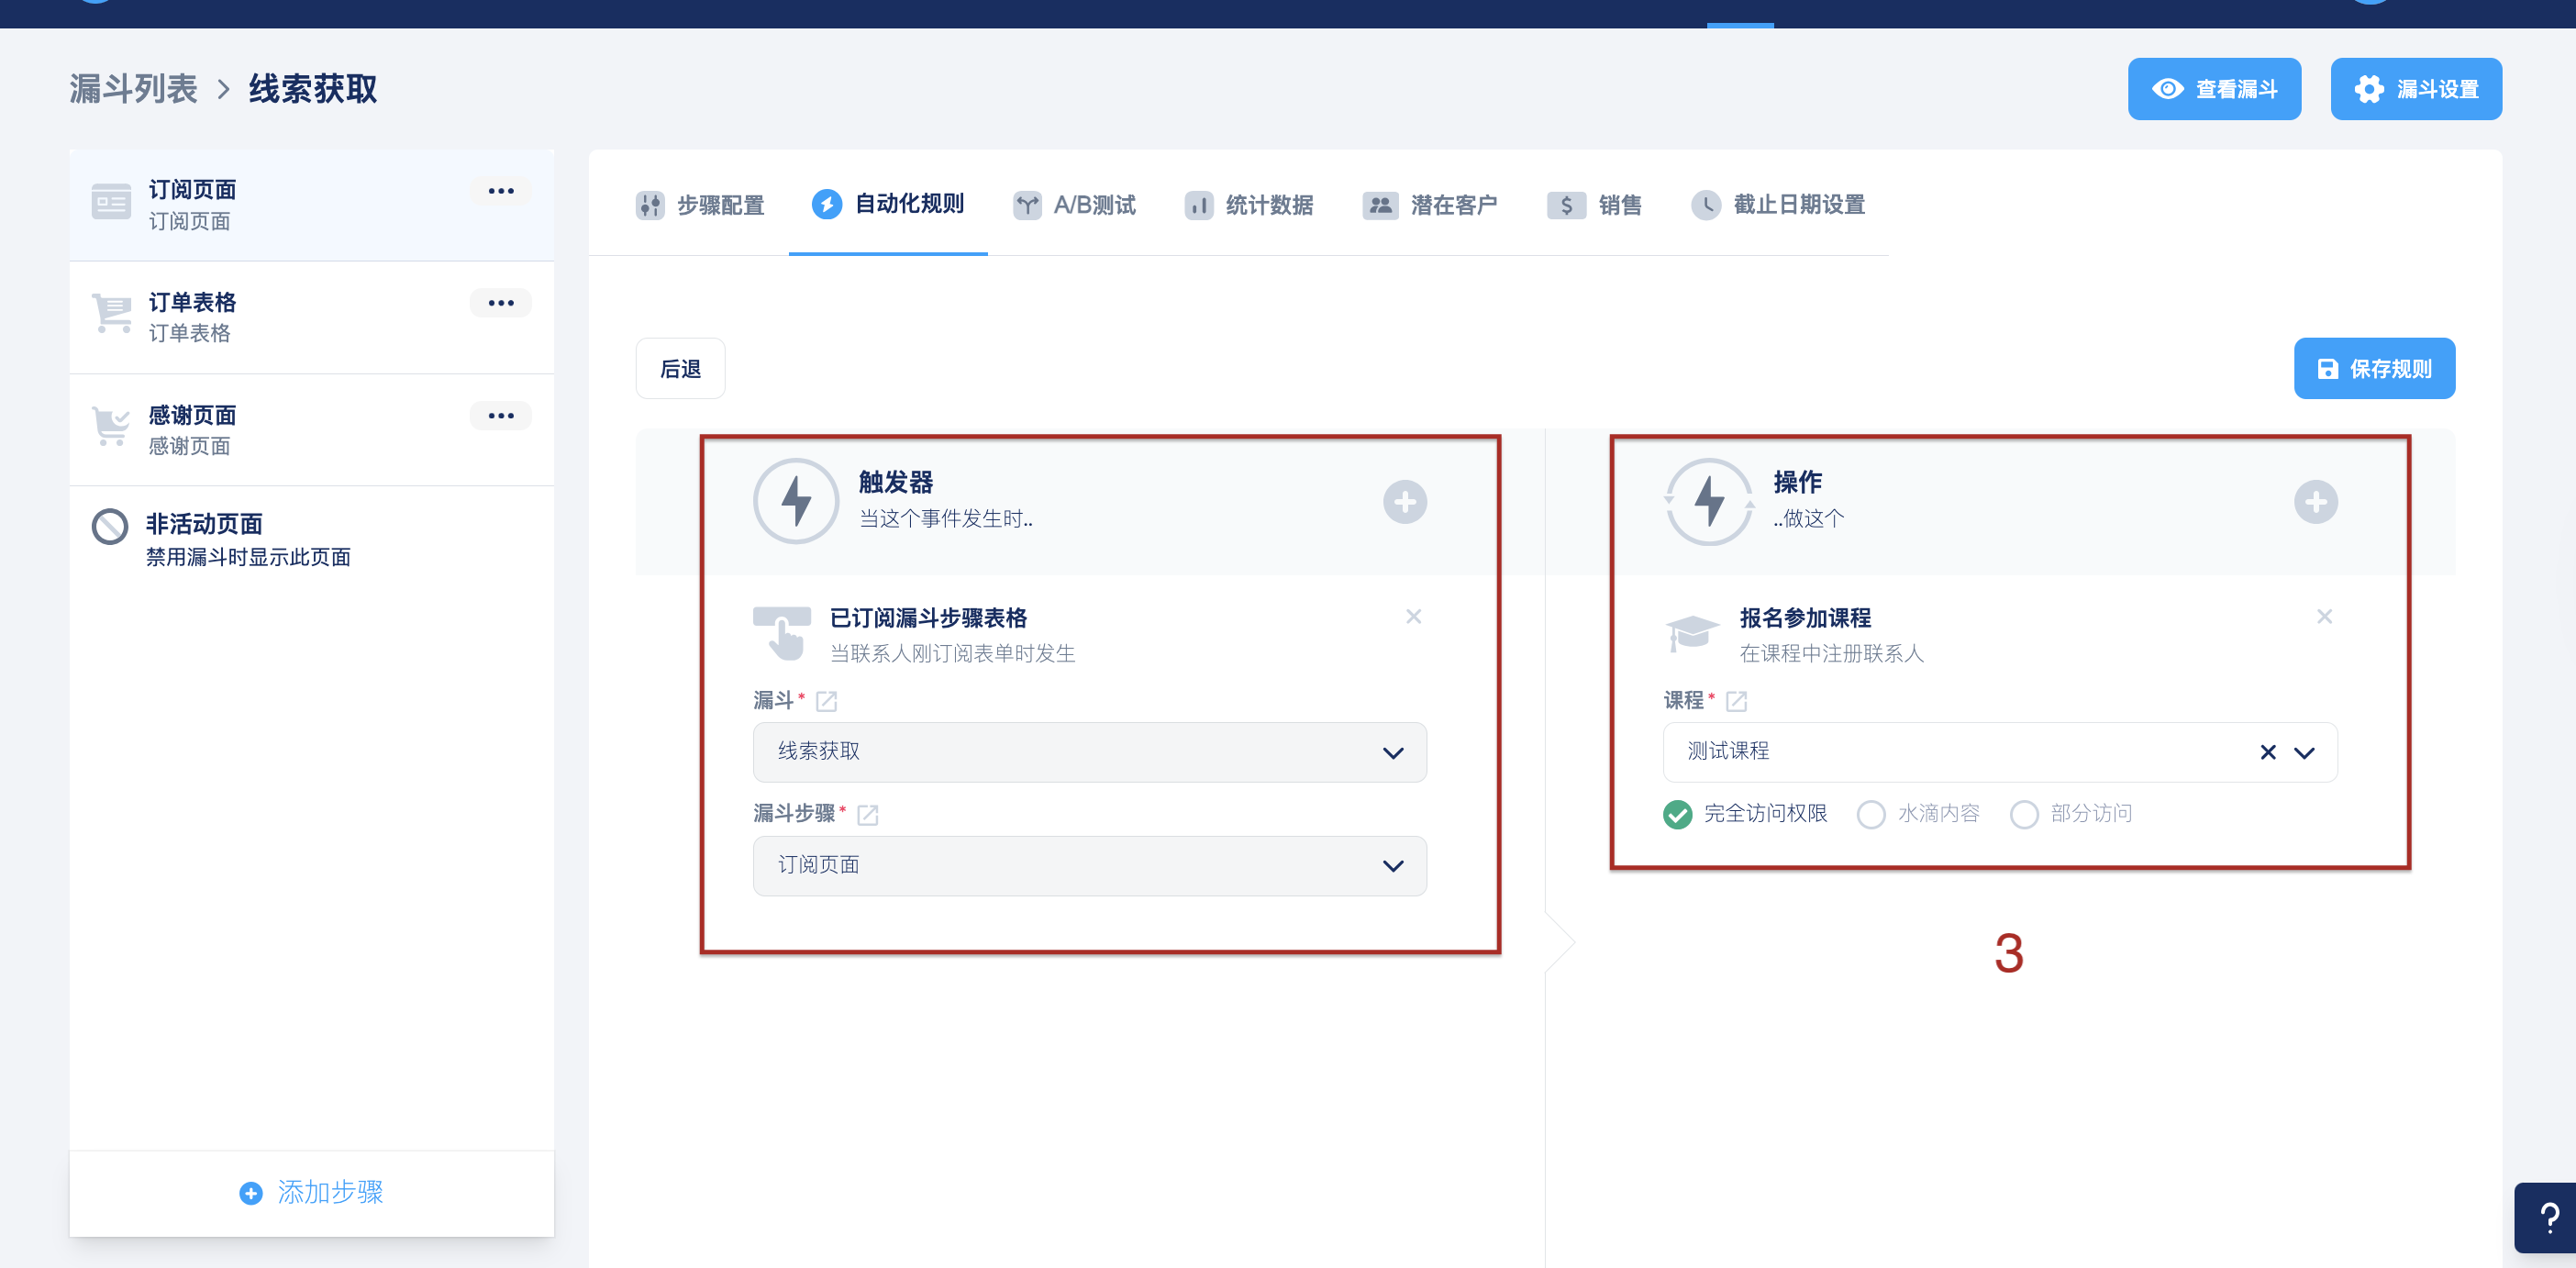Remove the 已订阅漏斗步骤表格 trigger

pyautogui.click(x=1413, y=617)
